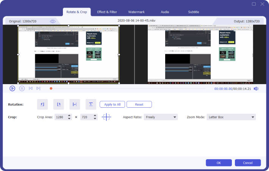Decrease crop height with down arrow
The width and height of the screenshot is (269, 171).
coord(96,119)
